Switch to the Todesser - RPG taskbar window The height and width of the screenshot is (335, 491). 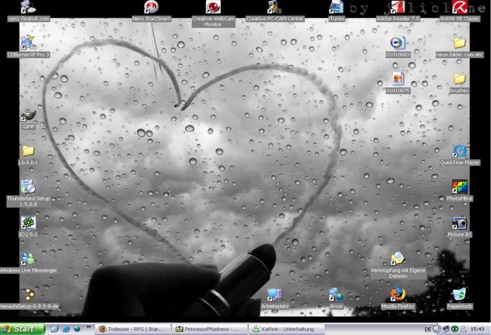coord(131,329)
